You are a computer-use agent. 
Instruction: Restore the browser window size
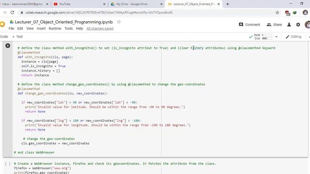coord(302,3)
